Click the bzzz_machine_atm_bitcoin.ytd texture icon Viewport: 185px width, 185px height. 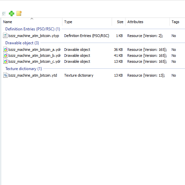point(5,75)
